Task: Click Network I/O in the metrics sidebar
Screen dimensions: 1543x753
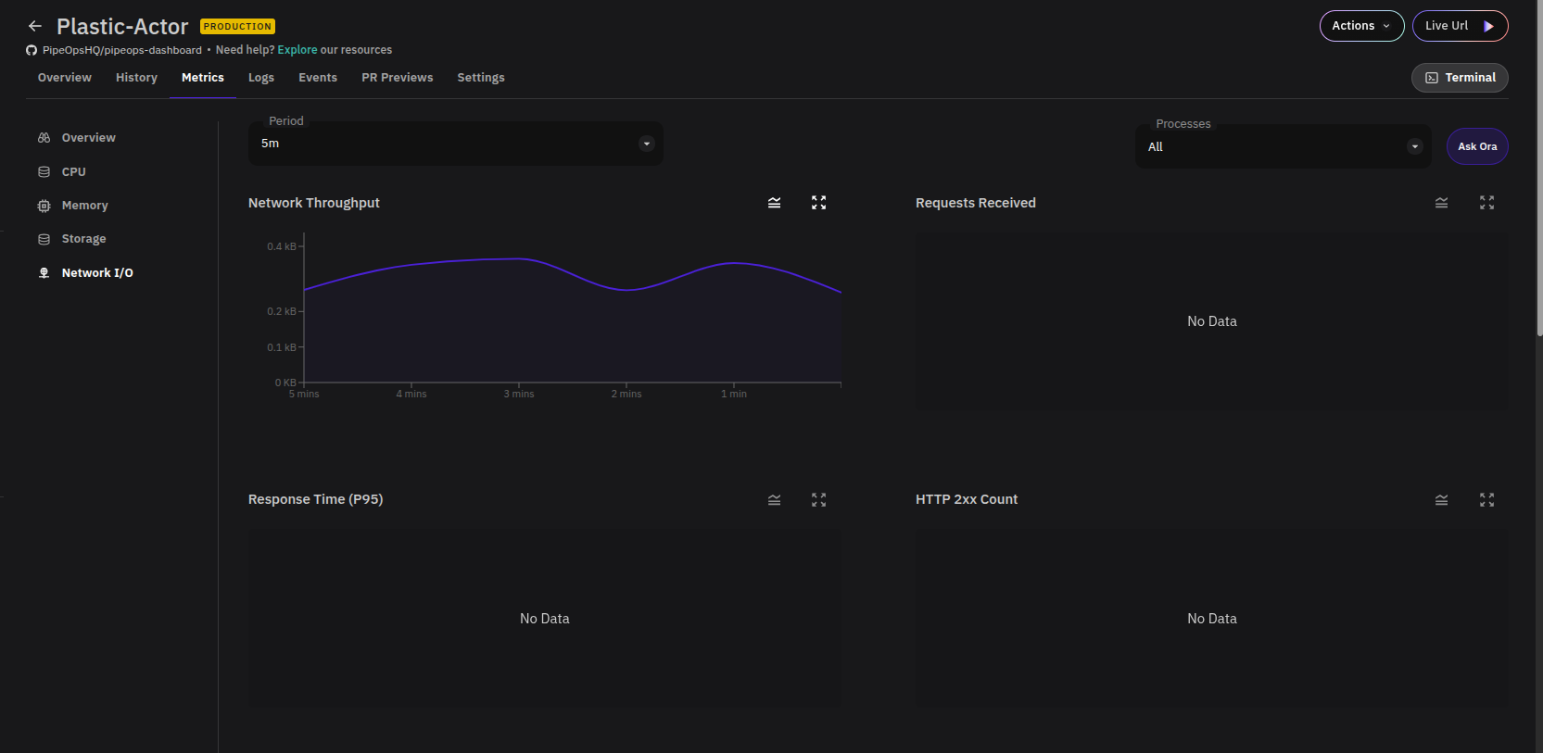Action: click(97, 273)
